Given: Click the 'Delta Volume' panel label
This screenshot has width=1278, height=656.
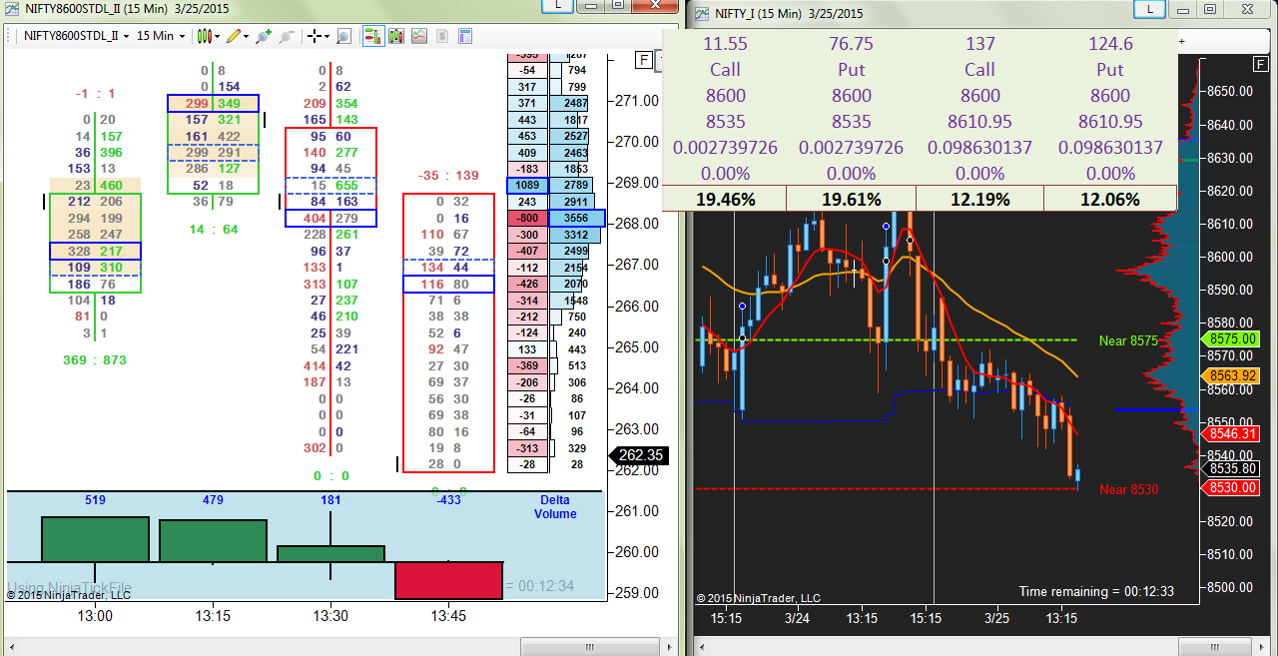Looking at the screenshot, I should pyautogui.click(x=555, y=507).
